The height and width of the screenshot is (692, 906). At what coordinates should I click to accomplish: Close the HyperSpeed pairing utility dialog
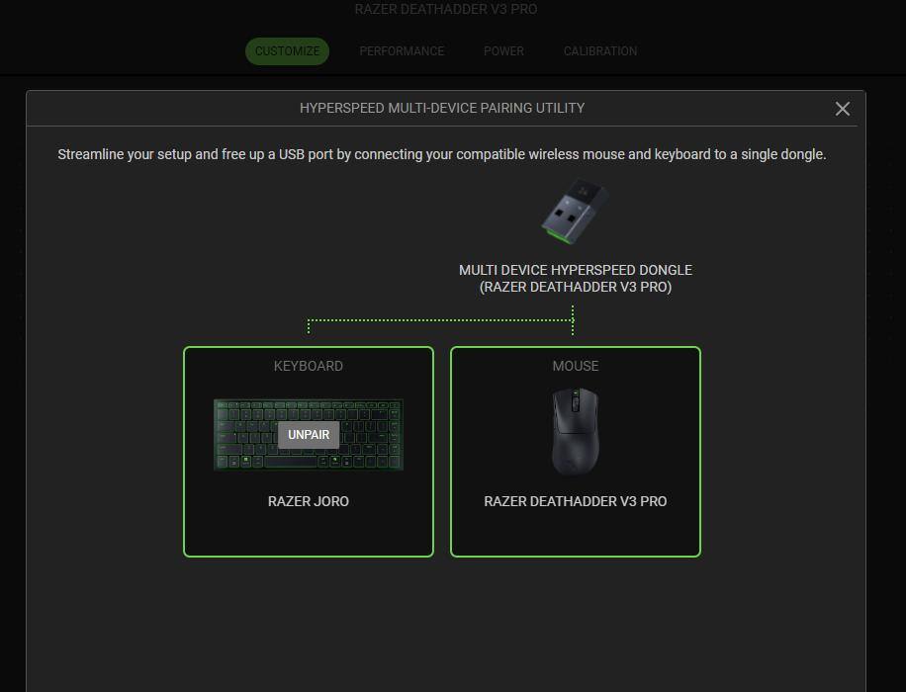pos(842,109)
